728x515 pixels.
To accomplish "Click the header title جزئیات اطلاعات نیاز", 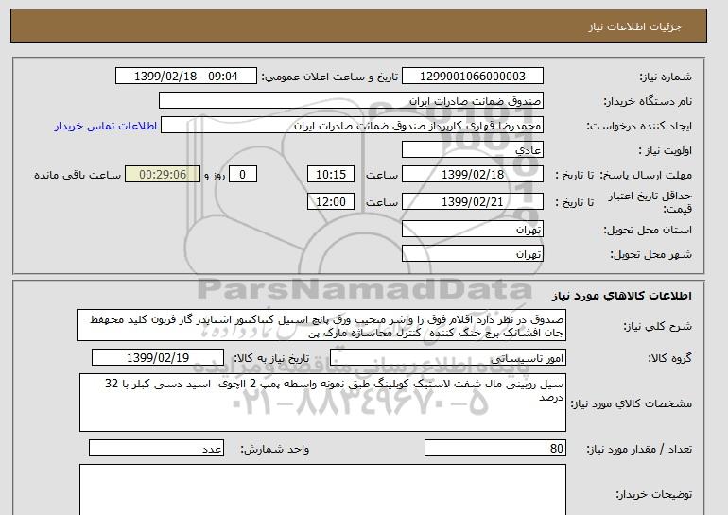I will (x=634, y=26).
